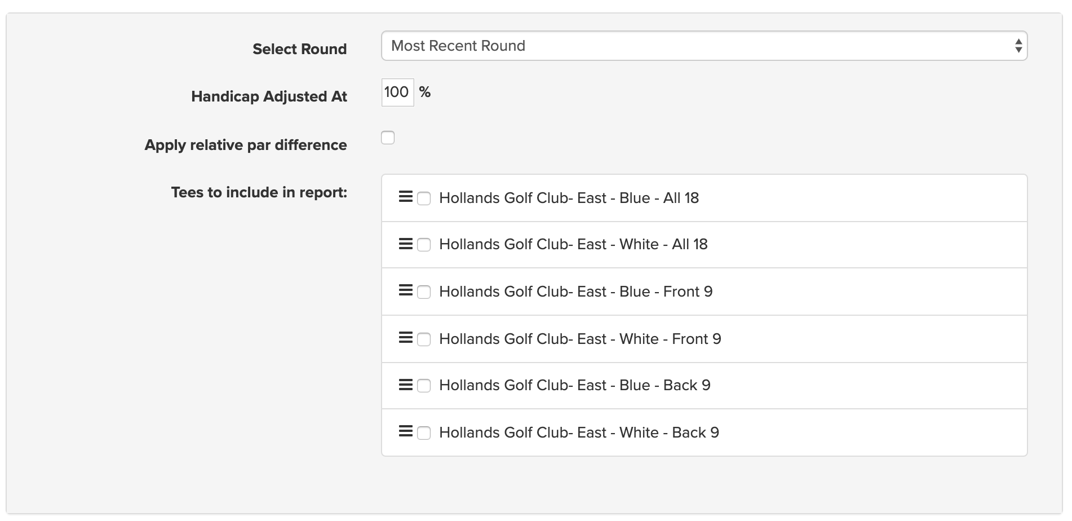Image resolution: width=1072 pixels, height=521 pixels.
Task: Check the East White Front 9 checkbox
Action: 424,339
